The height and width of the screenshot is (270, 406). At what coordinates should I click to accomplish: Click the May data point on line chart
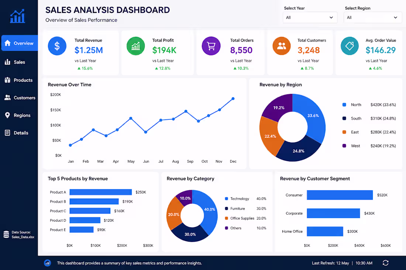pyautogui.click(x=131, y=118)
